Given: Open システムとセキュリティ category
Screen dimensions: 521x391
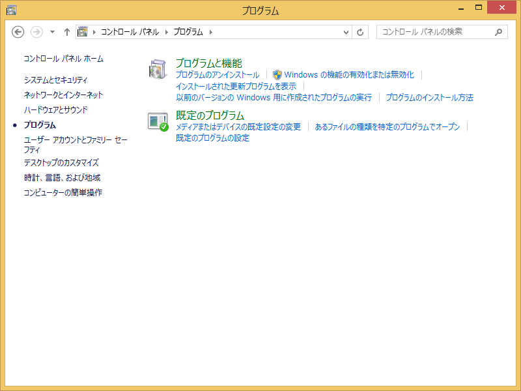Looking at the screenshot, I should (x=55, y=80).
